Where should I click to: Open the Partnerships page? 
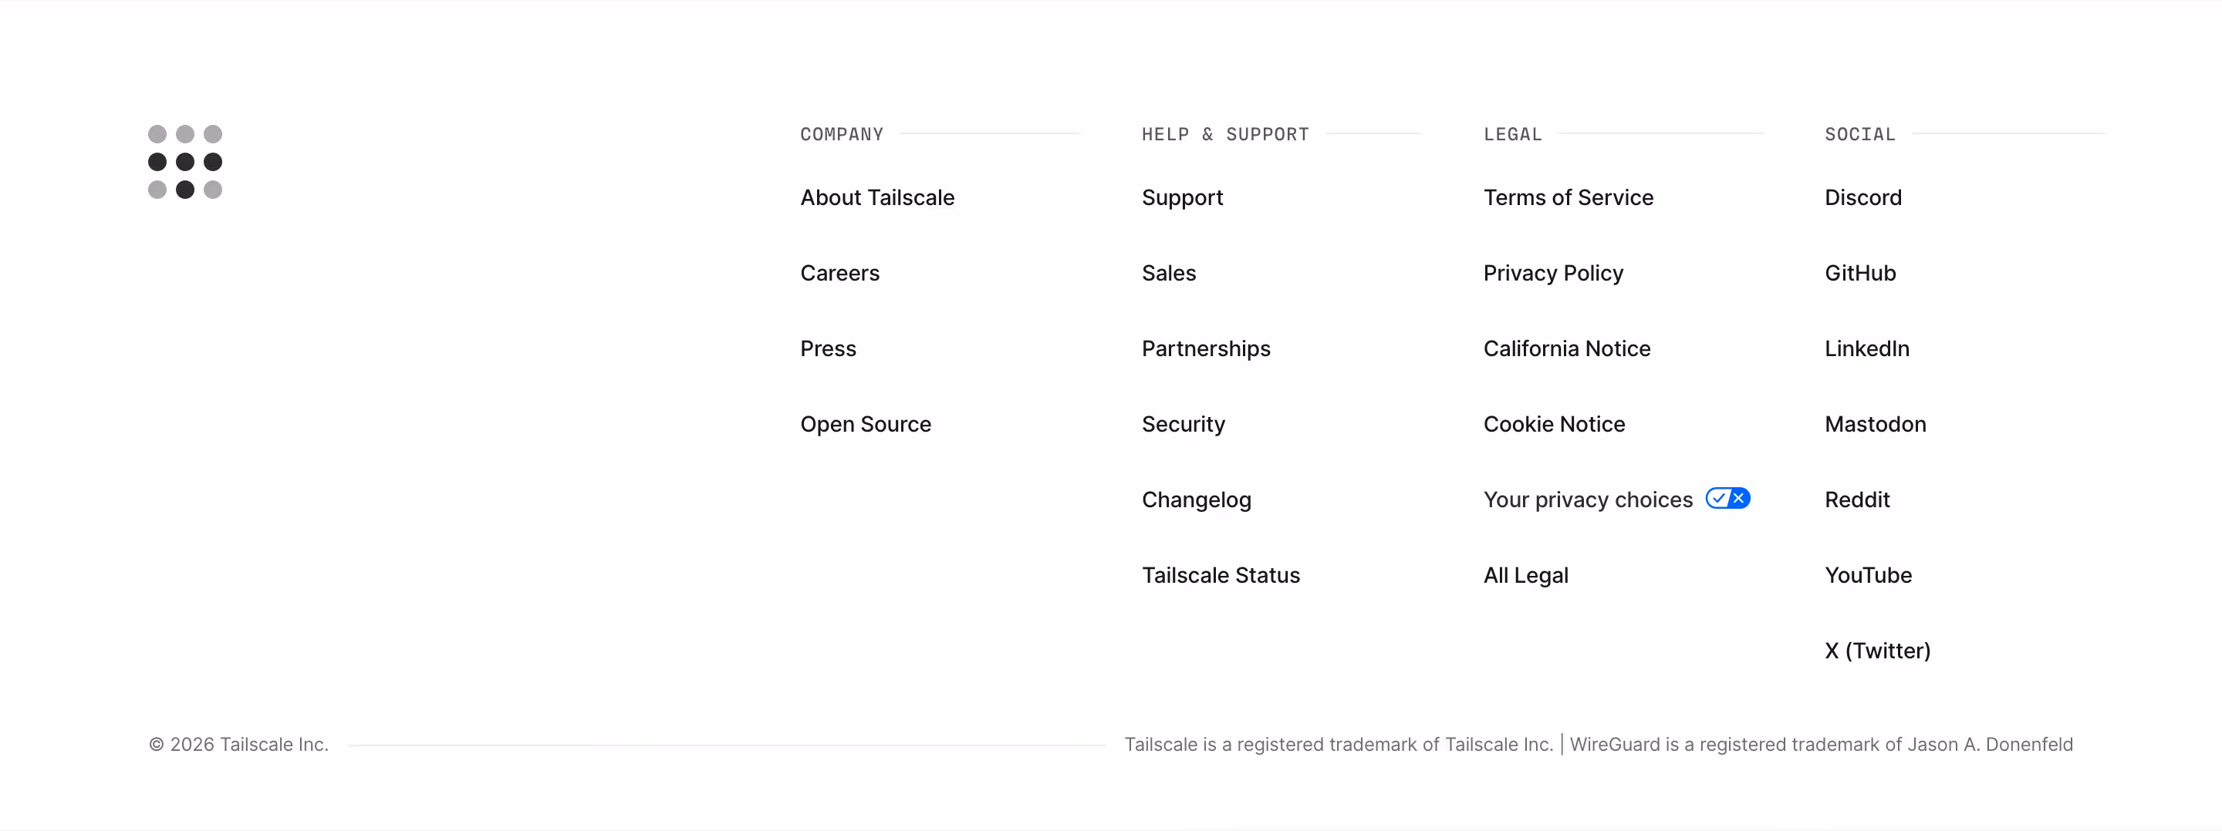(1206, 349)
